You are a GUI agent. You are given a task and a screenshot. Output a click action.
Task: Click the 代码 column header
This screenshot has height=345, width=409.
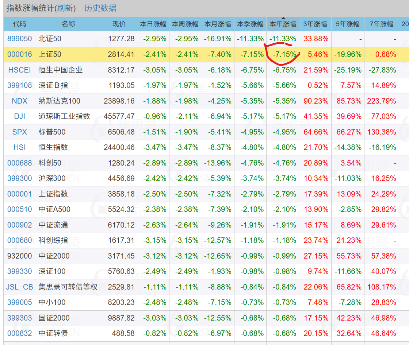click(20, 24)
